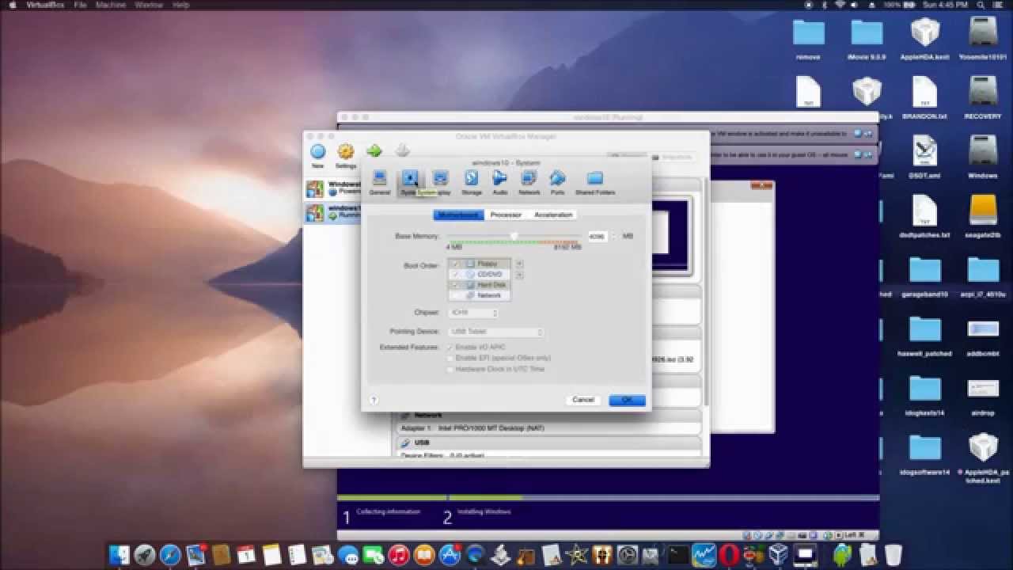Click the OK button
The width and height of the screenshot is (1013, 570).
coord(627,400)
